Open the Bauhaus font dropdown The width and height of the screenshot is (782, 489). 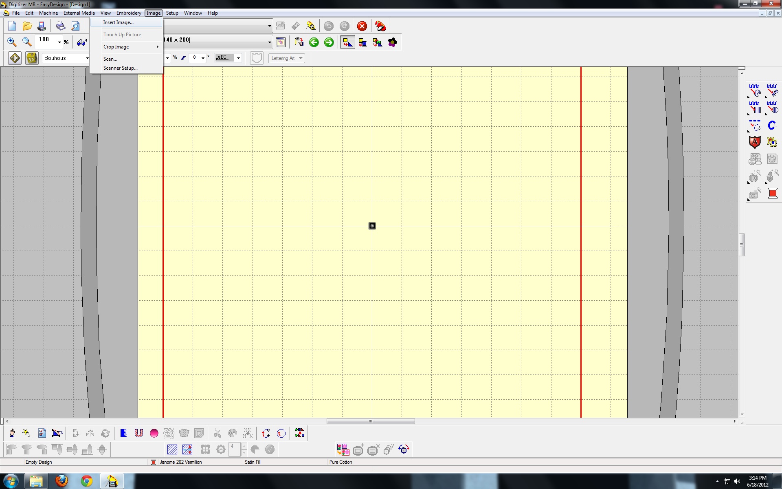pos(87,58)
